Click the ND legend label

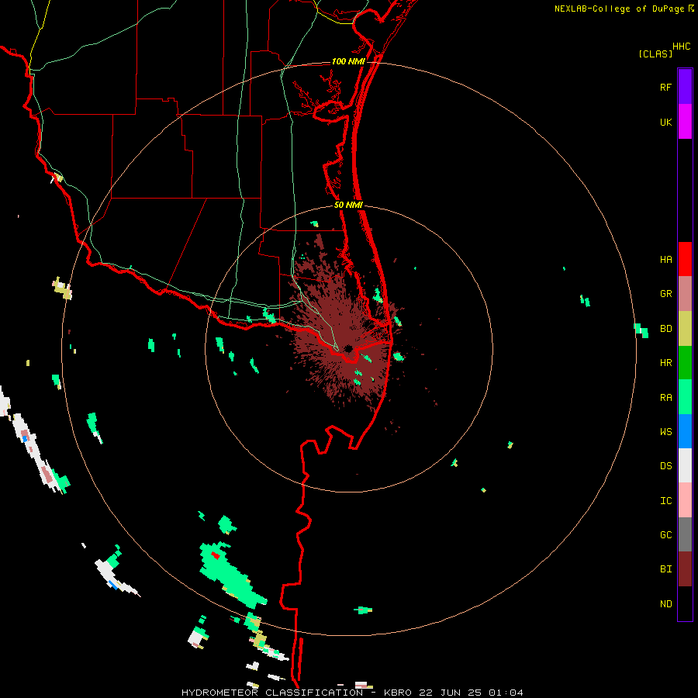tap(665, 604)
